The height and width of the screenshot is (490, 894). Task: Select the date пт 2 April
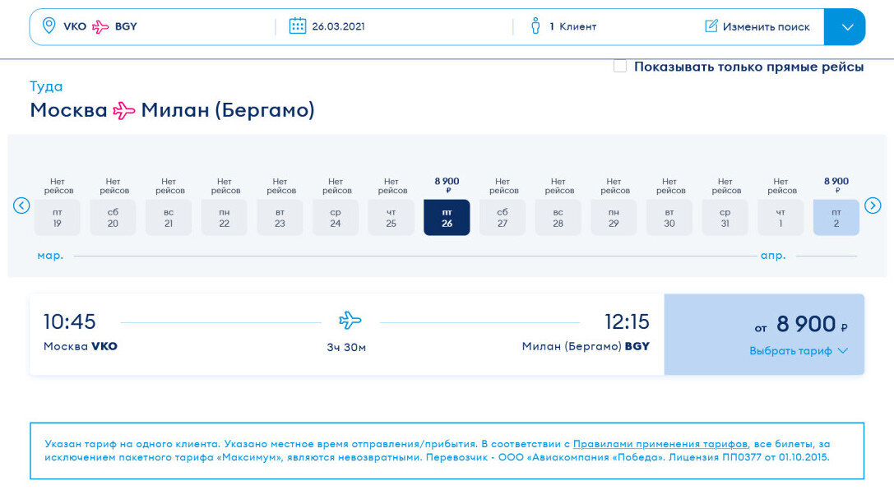click(x=836, y=216)
